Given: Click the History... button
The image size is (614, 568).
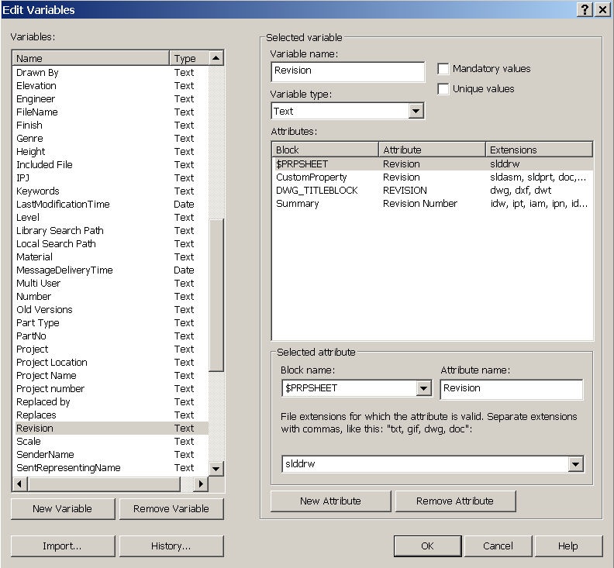Looking at the screenshot, I should point(171,546).
